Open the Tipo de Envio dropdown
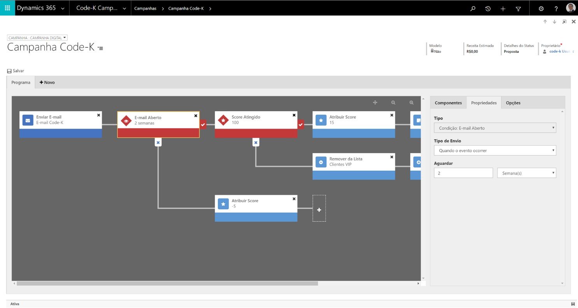Screen dimensions: 578x308 [x=495, y=150]
